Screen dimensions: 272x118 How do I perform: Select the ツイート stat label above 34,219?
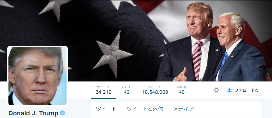(x=103, y=87)
